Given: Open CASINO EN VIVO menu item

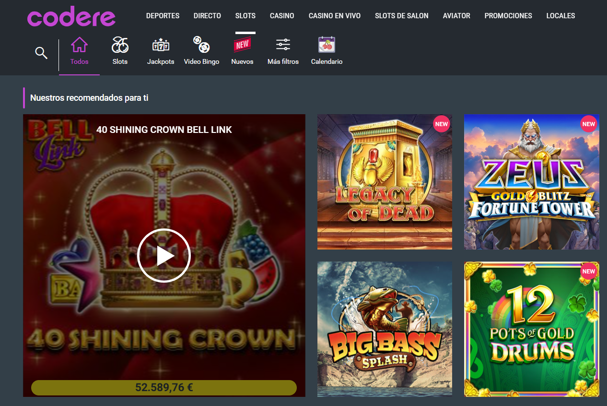Looking at the screenshot, I should click(335, 16).
